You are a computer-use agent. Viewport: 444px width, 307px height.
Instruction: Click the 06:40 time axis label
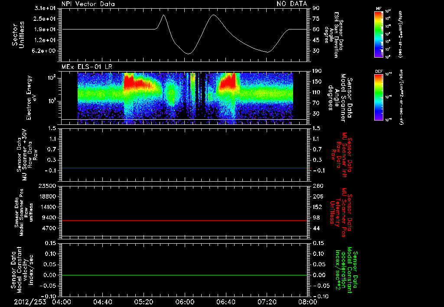pyautogui.click(x=225, y=302)
